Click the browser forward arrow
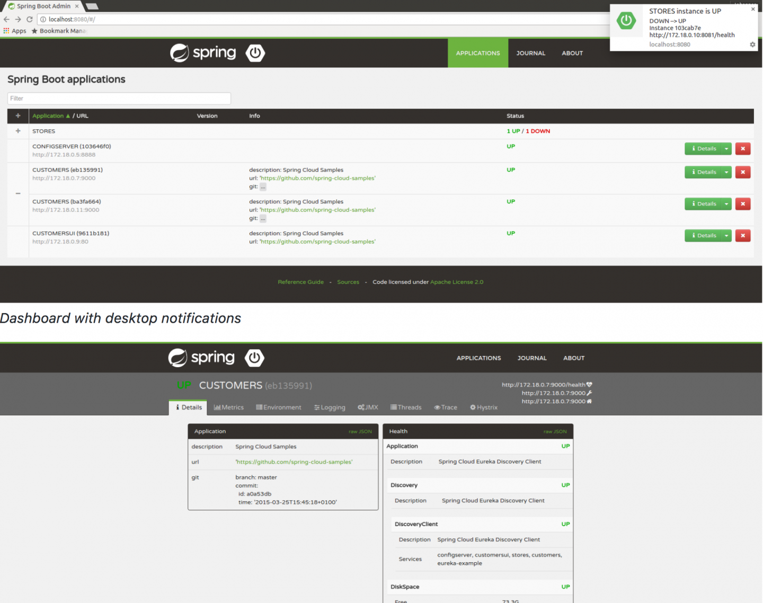The height and width of the screenshot is (603, 763). click(18, 19)
